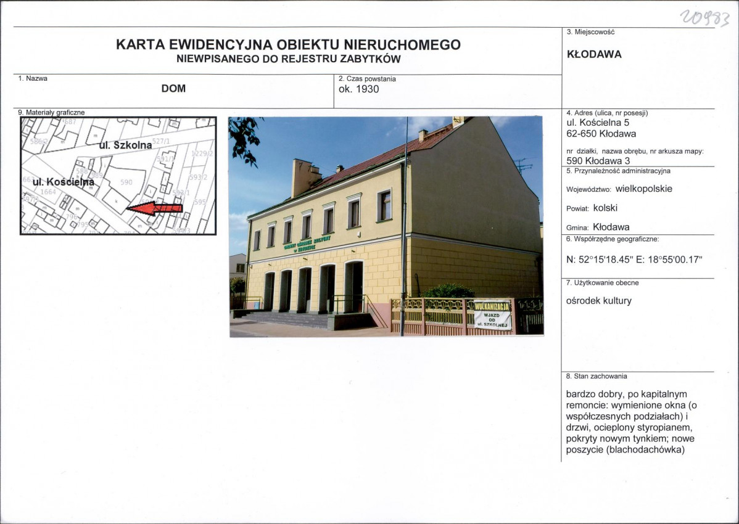Image resolution: width=739 pixels, height=524 pixels.
Task: Click parcel number 590 on map
Action: (x=126, y=182)
